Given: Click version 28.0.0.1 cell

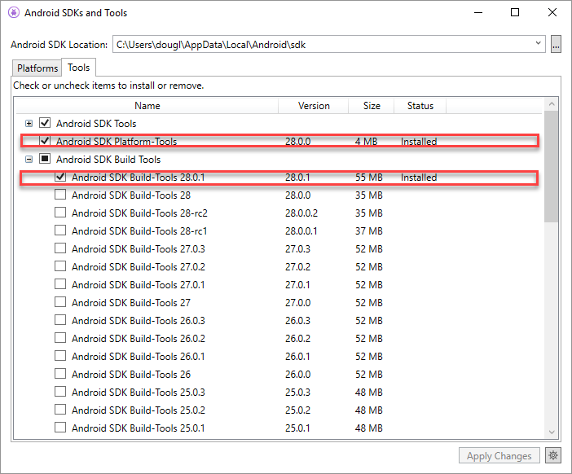Looking at the screenshot, I should click(x=301, y=231).
